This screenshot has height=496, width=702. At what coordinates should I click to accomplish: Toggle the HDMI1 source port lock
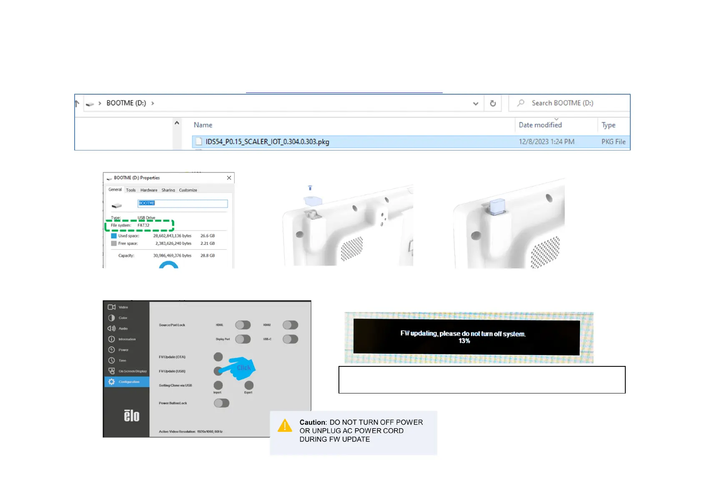243,325
